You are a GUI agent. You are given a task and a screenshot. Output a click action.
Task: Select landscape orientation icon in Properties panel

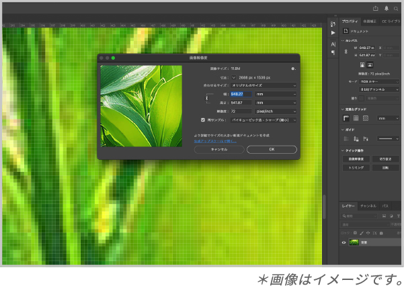[x=370, y=64]
